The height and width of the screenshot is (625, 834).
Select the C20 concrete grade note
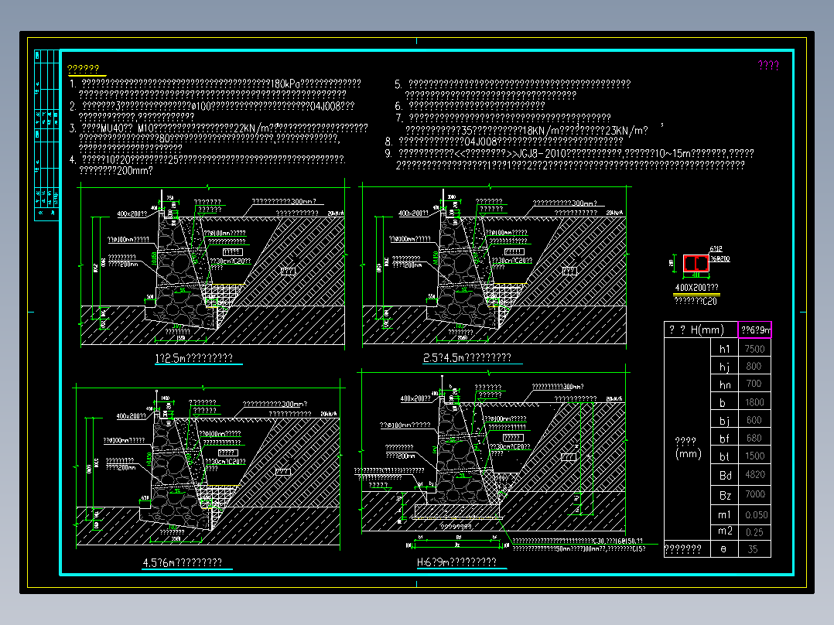pyautogui.click(x=696, y=301)
